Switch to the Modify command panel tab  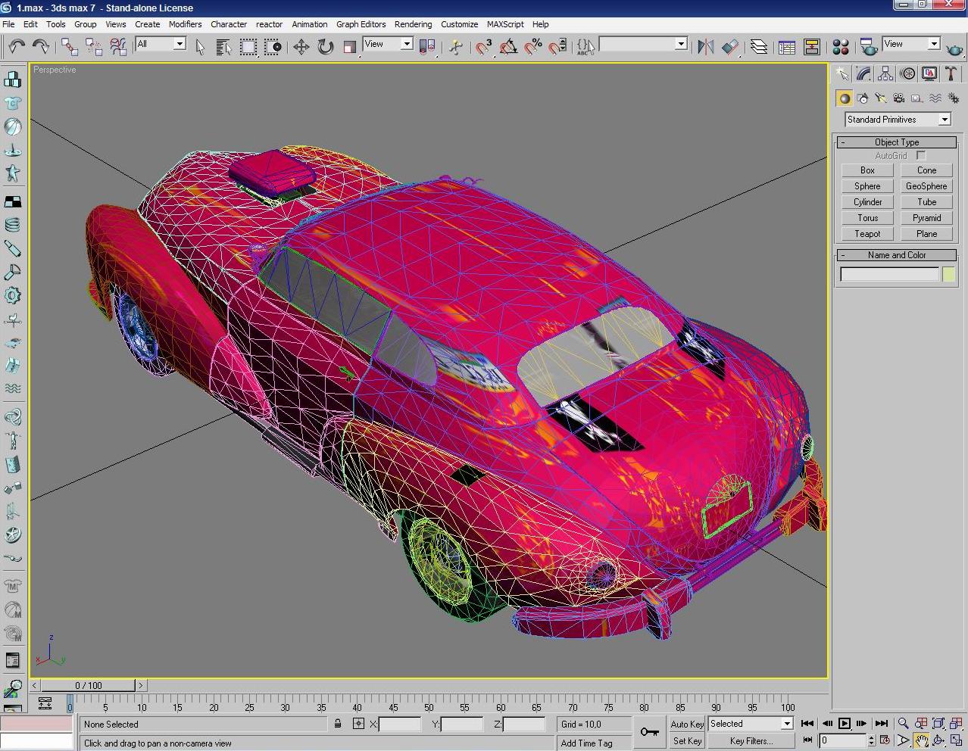point(862,73)
